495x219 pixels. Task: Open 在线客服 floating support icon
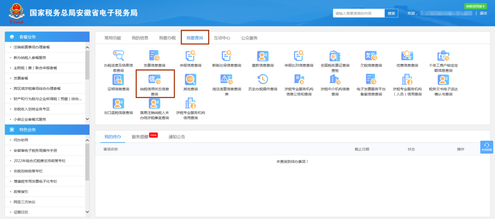(486, 147)
